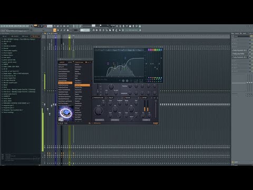Start playback with the transport play button

click(38, 26)
